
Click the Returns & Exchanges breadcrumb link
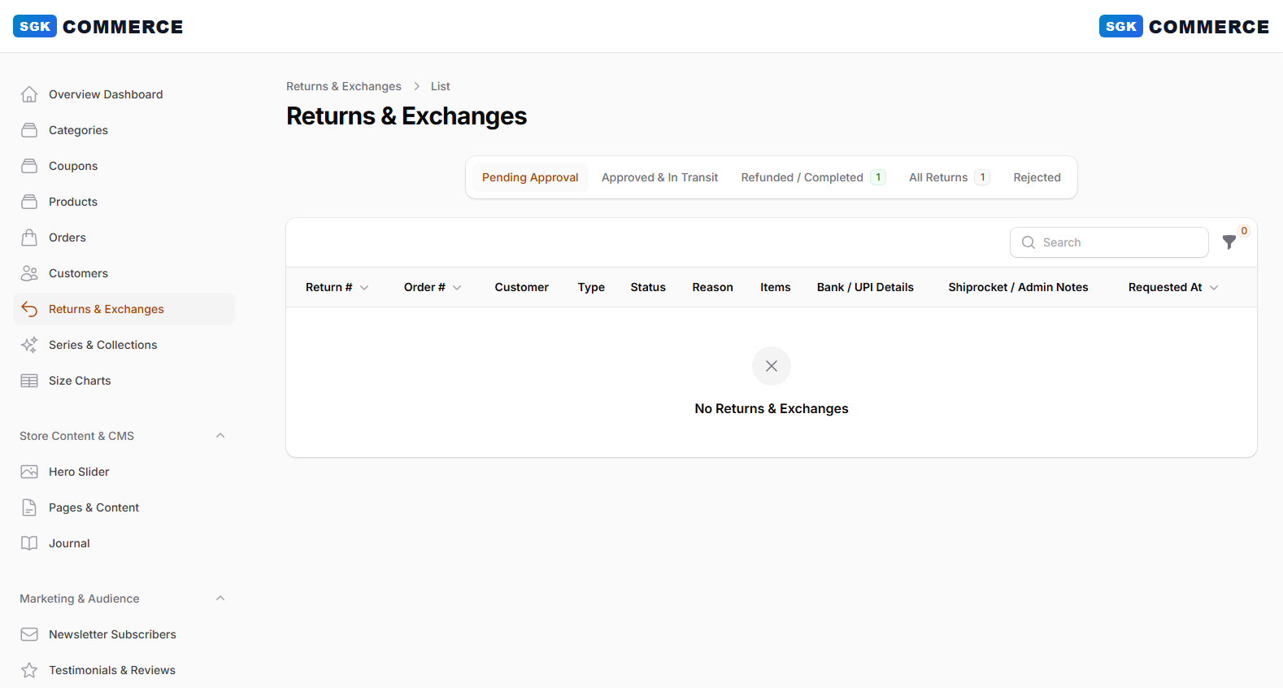[x=344, y=86]
